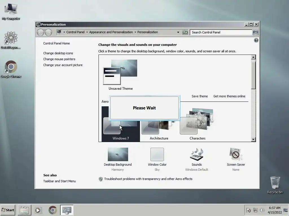Image resolution: width=289 pixels, height=216 pixels.
Task: Click the volume speaker tray icon
Action: click(x=262, y=210)
